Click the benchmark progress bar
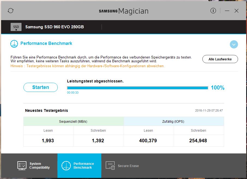The width and height of the screenshot is (247, 179). [x=138, y=88]
